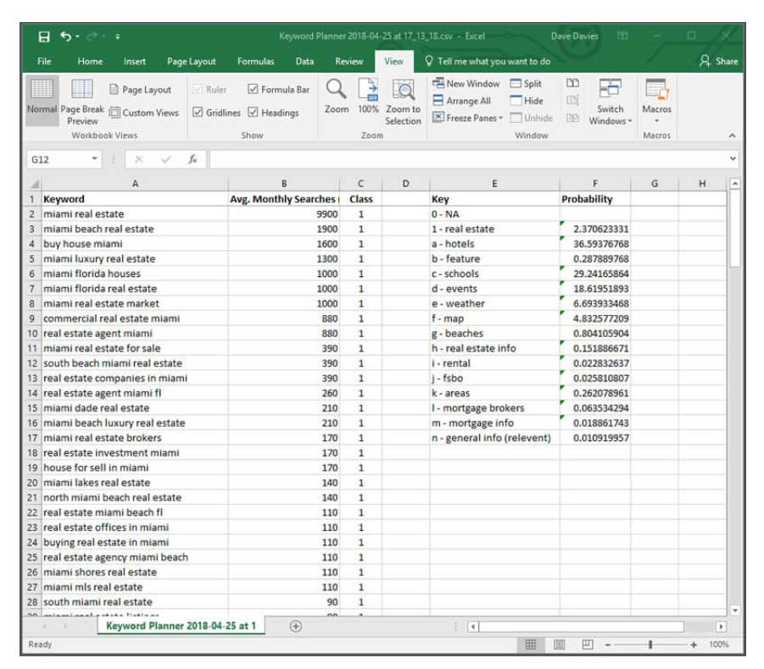Image resolution: width=764 pixels, height=669 pixels.
Task: Click the Unhide window button
Action: 531,118
